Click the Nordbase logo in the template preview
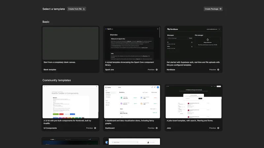Image resolution: width=264 pixels, height=148 pixels. point(173,29)
